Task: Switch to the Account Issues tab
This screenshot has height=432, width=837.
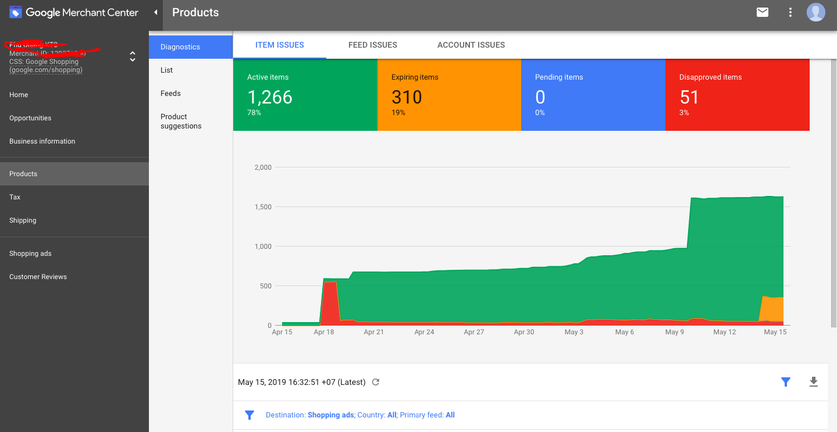Action: [x=471, y=45]
